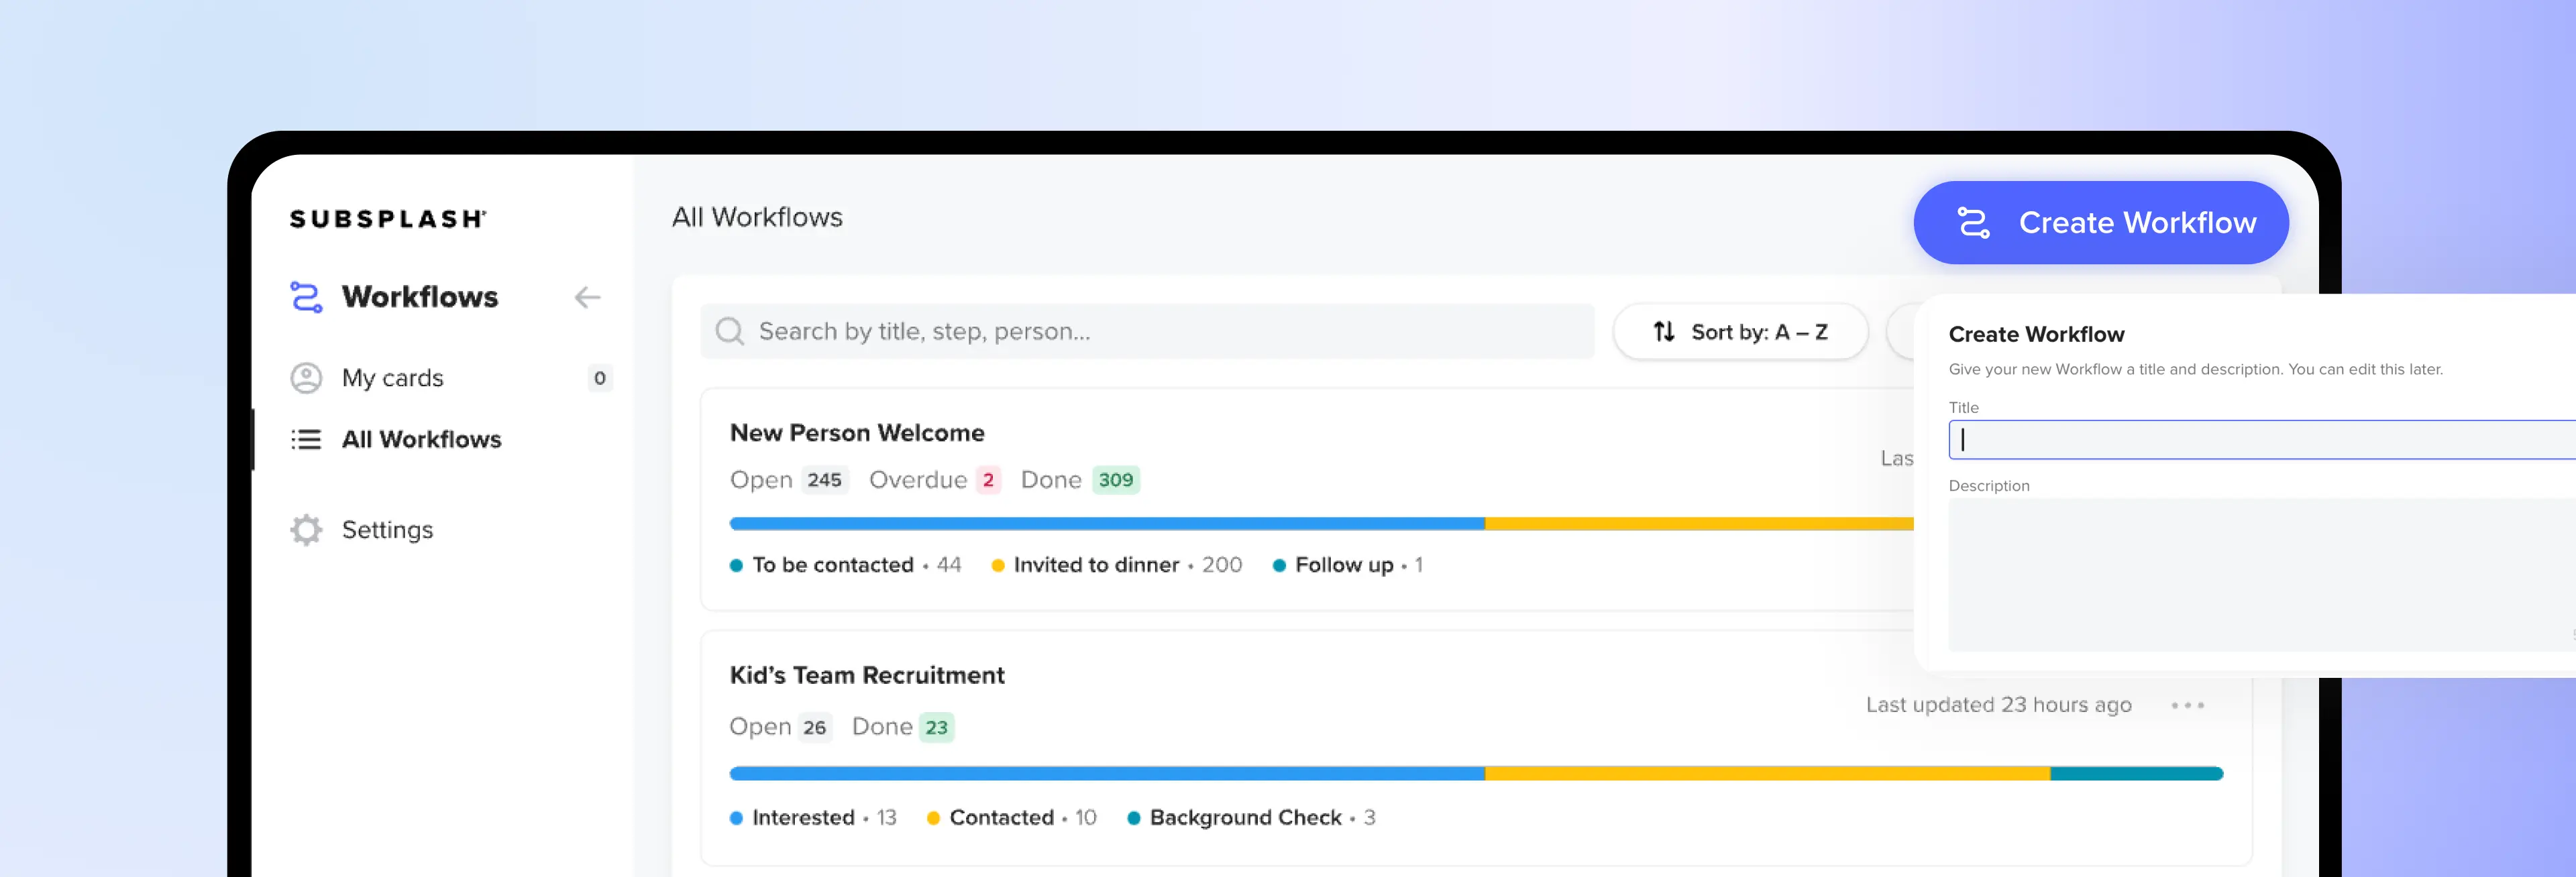Click the sort arrows icon
2576x877 pixels.
[x=1664, y=331]
